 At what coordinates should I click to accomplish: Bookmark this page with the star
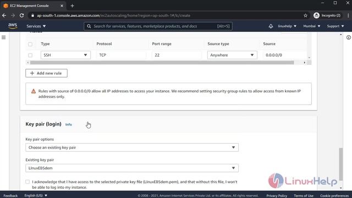[305, 15]
